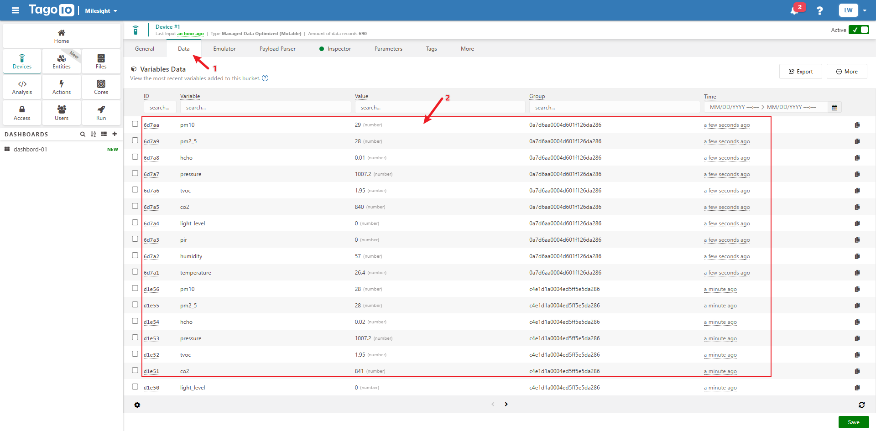
Task: Click the green Save button
Action: click(854, 422)
